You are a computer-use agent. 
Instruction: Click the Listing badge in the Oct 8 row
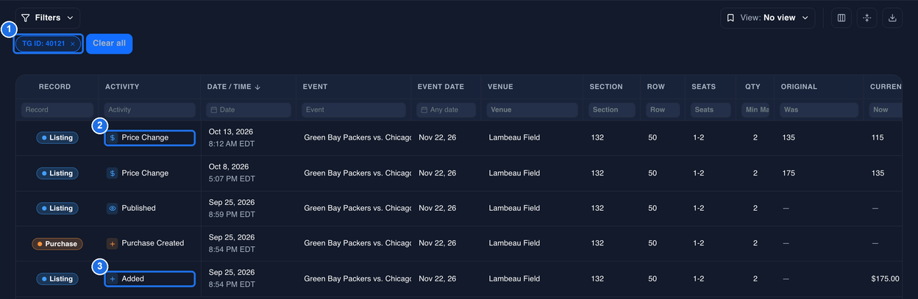[57, 173]
